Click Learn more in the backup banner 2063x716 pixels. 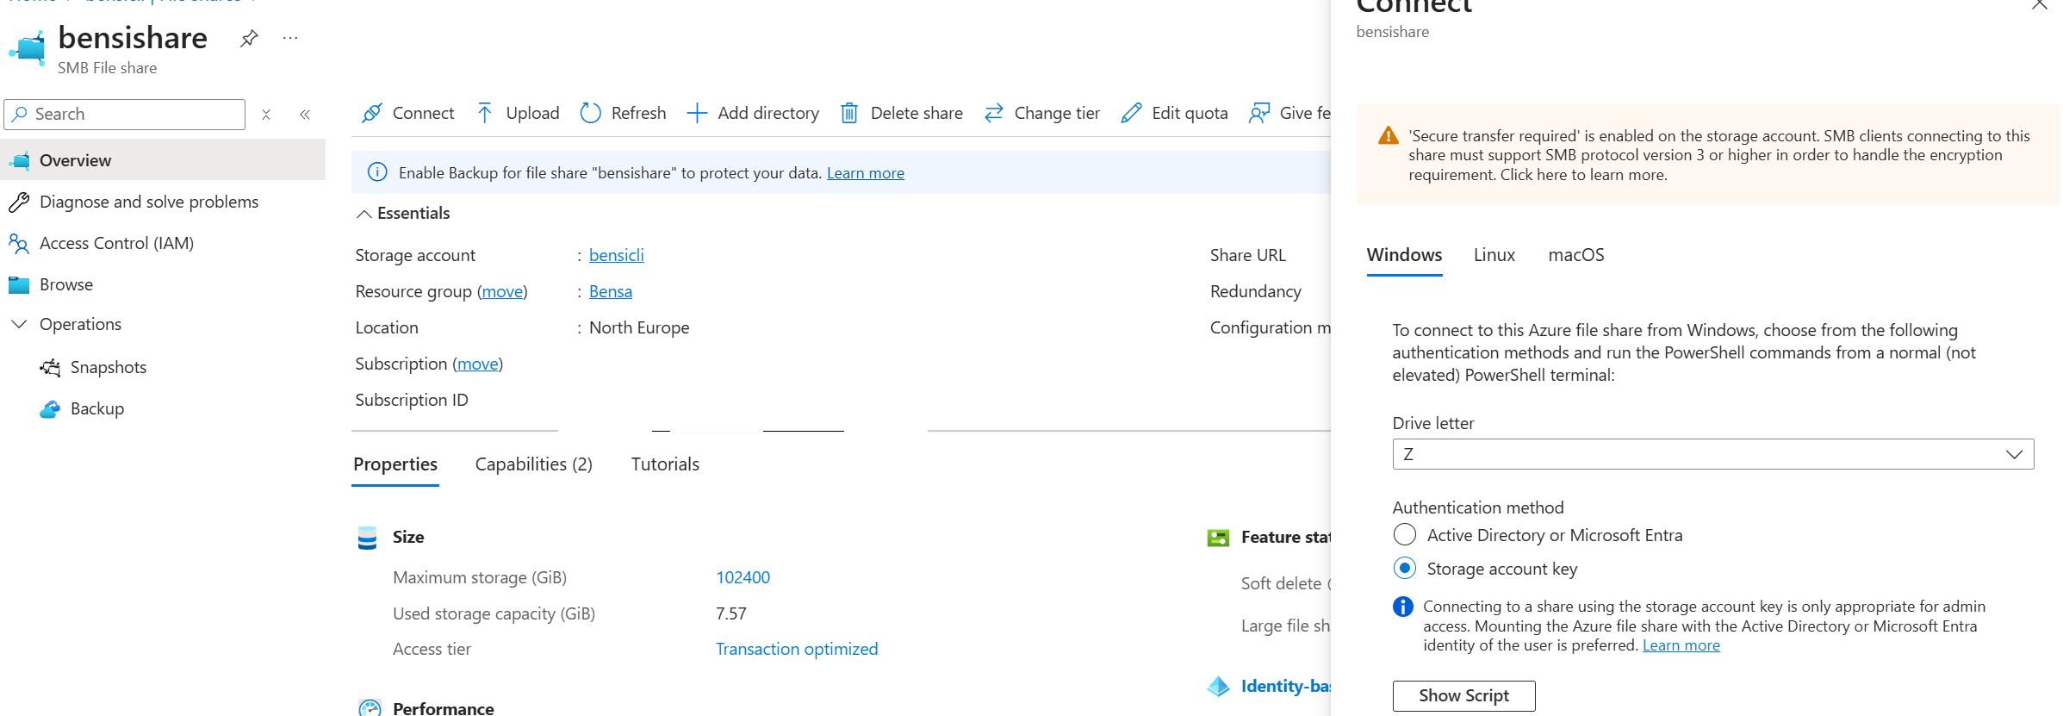click(866, 173)
